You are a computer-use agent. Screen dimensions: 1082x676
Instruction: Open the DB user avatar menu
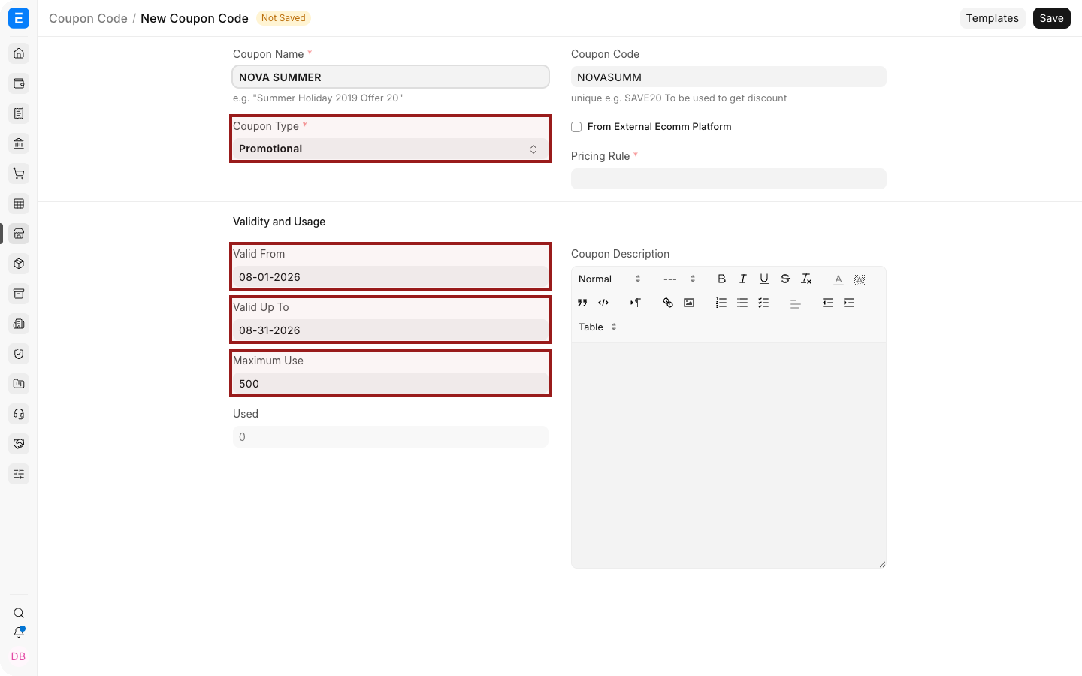tap(19, 656)
